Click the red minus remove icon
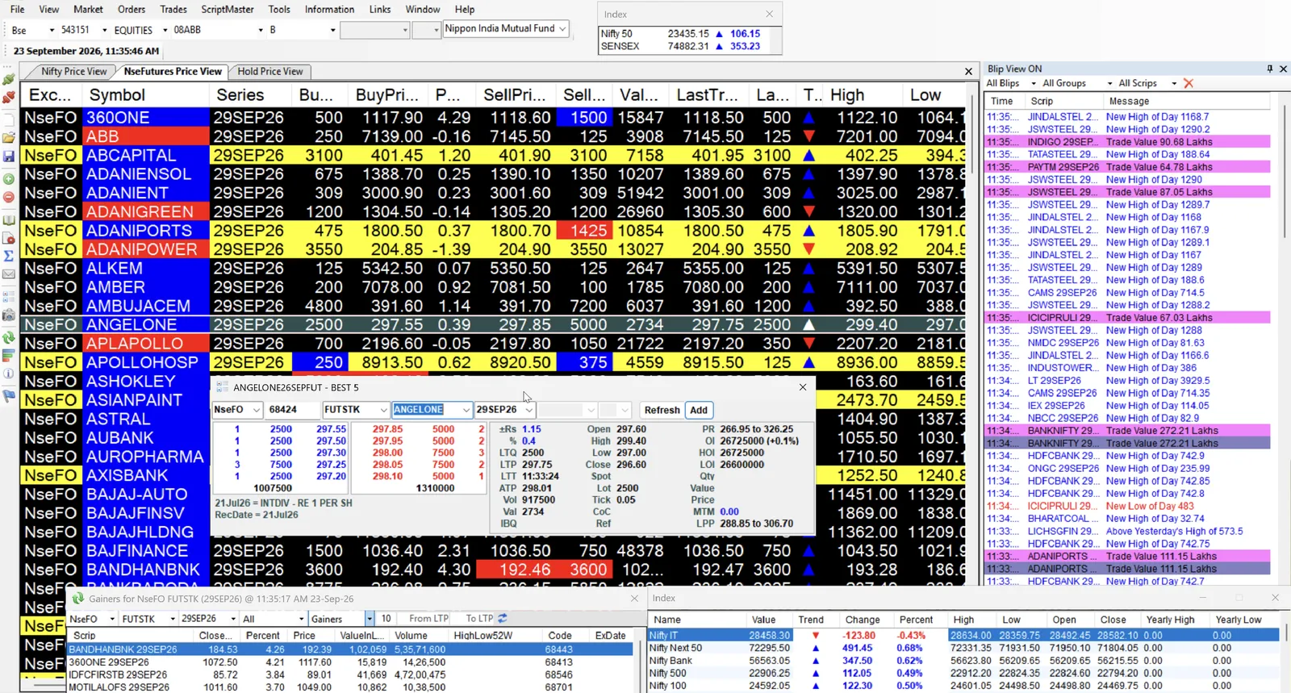Viewport: 1291px width, 693px height. point(9,197)
